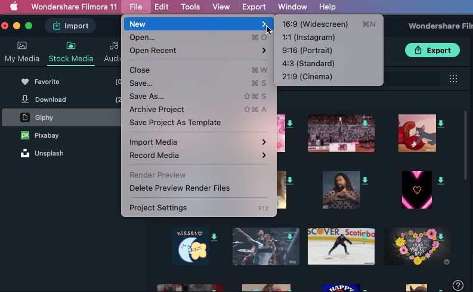Click the media library vertical scrollbar
473x292 pixels.
[x=465, y=146]
